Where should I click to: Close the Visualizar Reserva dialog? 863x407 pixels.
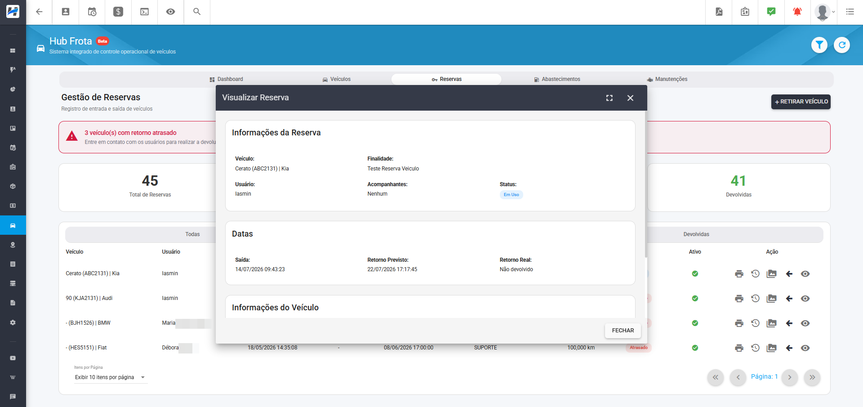(630, 98)
